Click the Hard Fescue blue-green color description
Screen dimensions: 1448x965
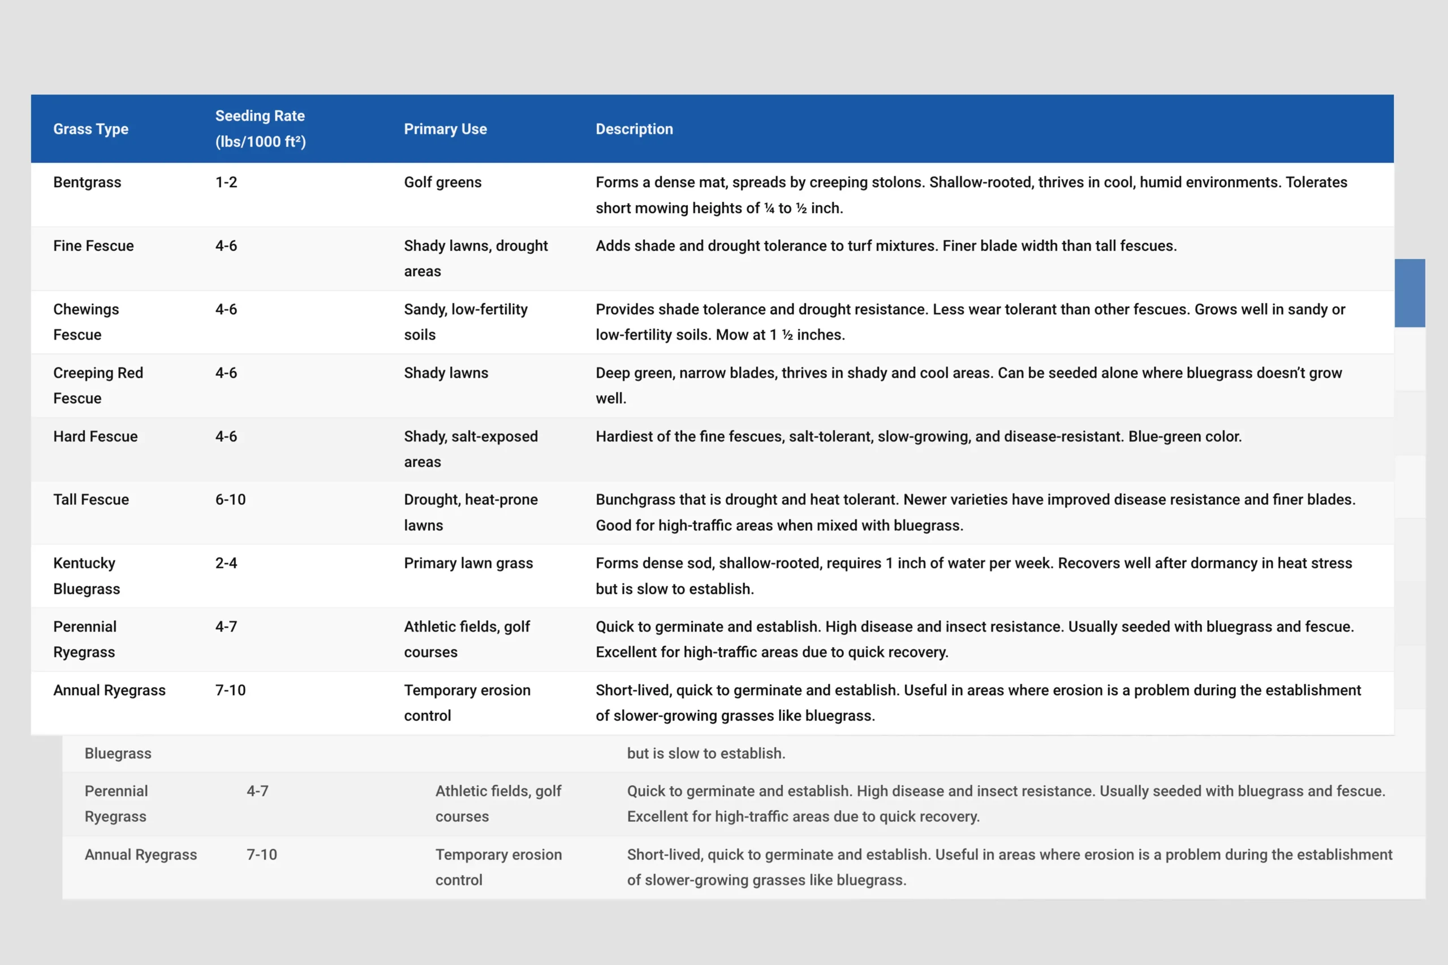coord(918,436)
